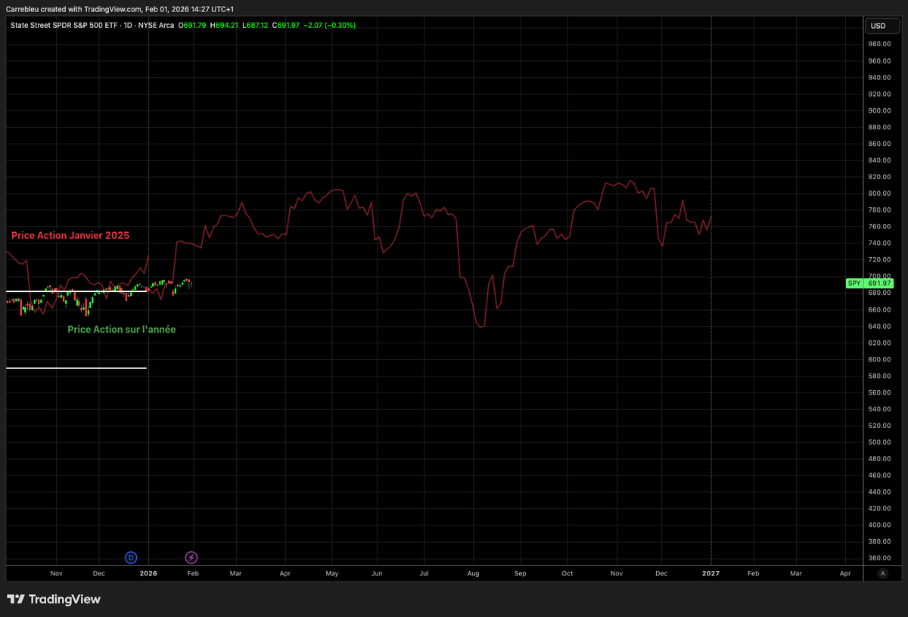Select the white horizontal line near 590
908x617 pixels.
76,368
